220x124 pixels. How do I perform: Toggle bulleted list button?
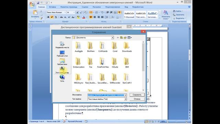point(91,12)
